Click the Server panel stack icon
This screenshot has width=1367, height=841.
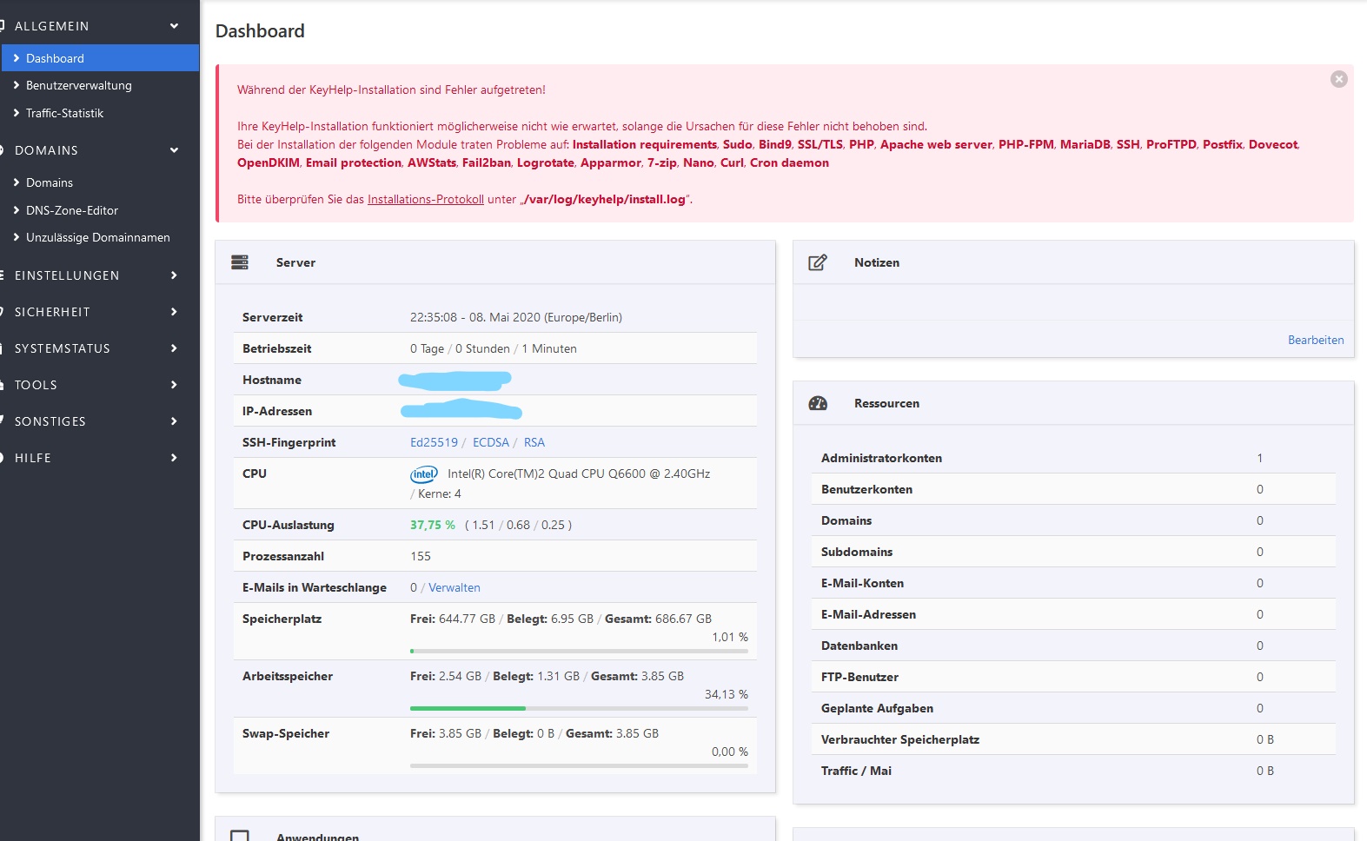(x=240, y=262)
